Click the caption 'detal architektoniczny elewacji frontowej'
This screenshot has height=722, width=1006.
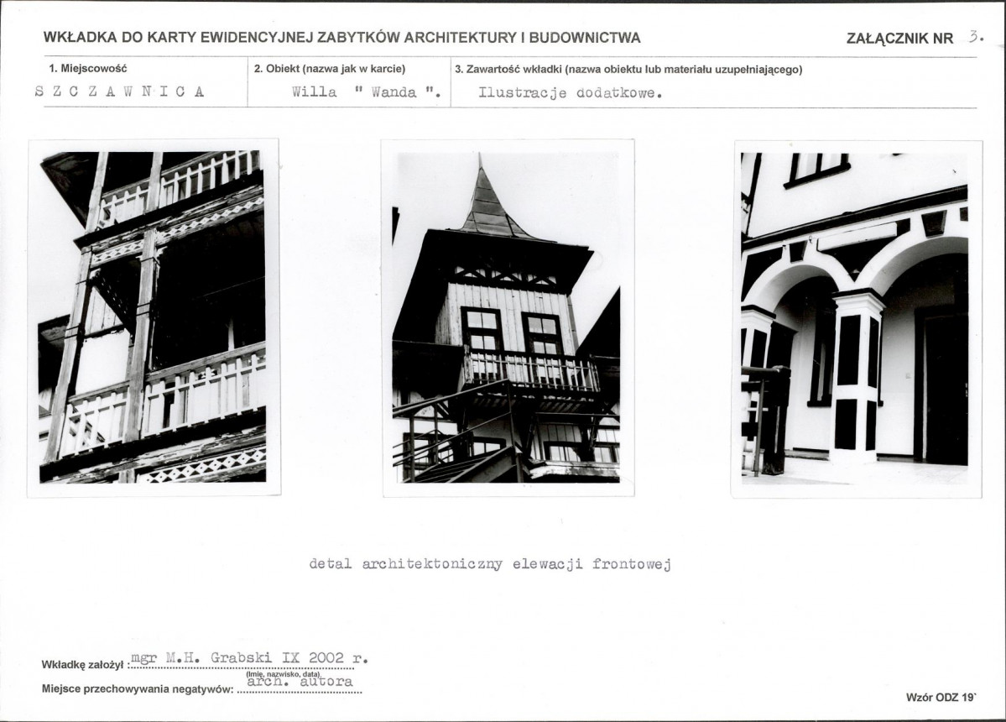(490, 564)
